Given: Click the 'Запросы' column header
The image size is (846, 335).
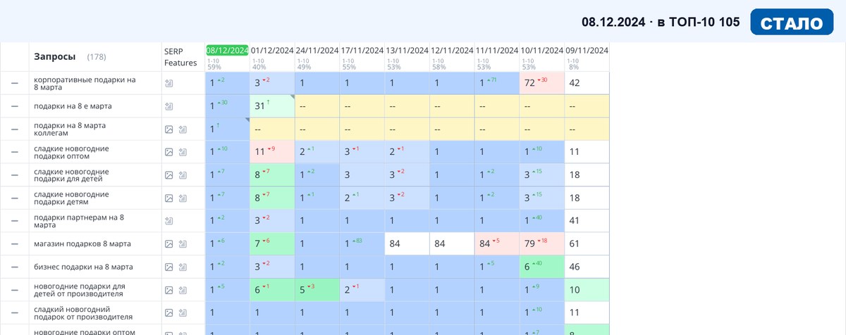Looking at the screenshot, I should pyautogui.click(x=55, y=56).
